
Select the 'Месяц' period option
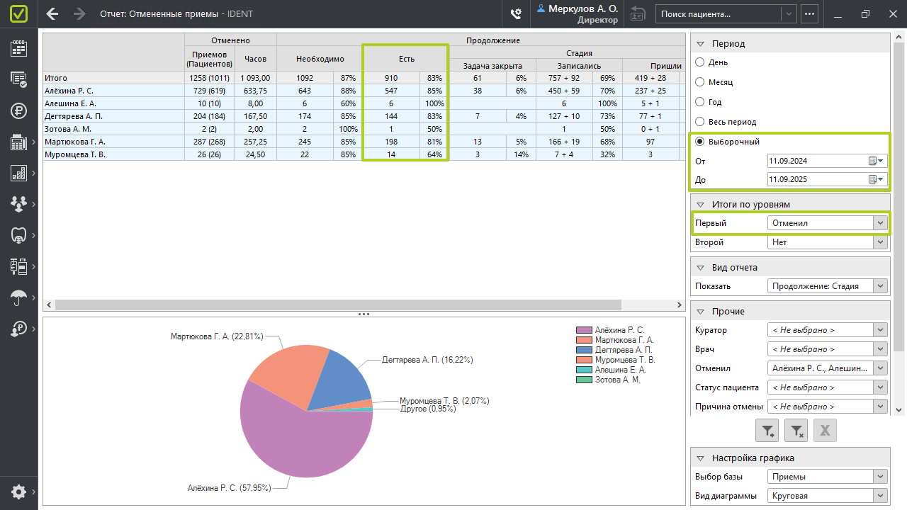point(700,82)
